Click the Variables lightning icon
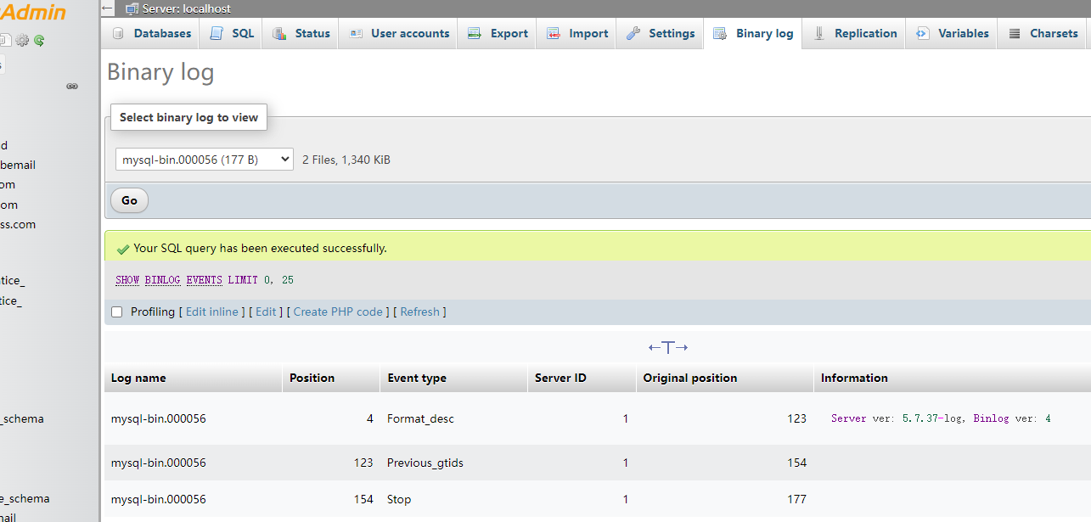 pos(922,33)
